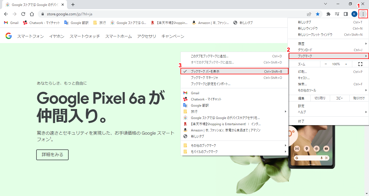Viewport: 369px width, 196px height.
Task: Decrease zoom with minus button
Action: 326,64
